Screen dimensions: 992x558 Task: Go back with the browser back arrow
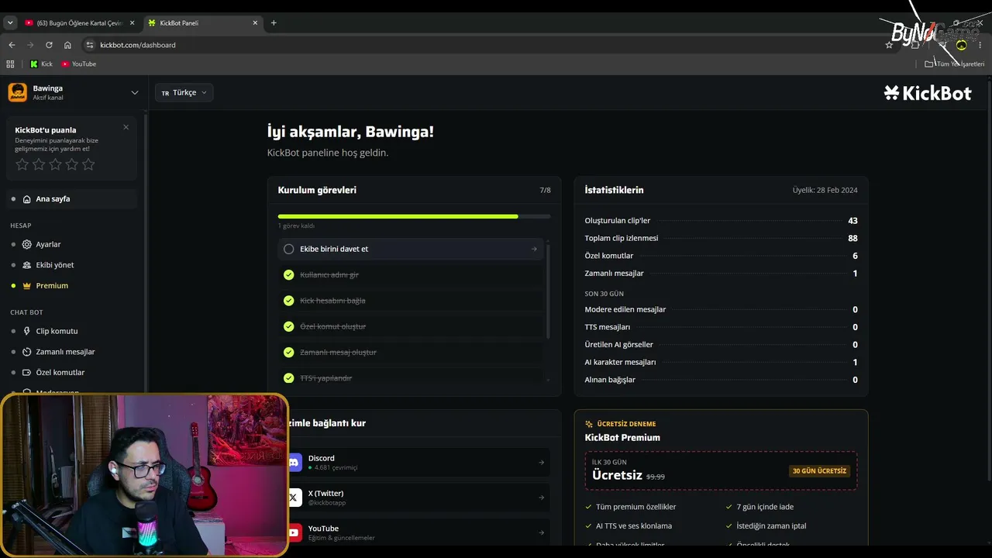point(12,45)
